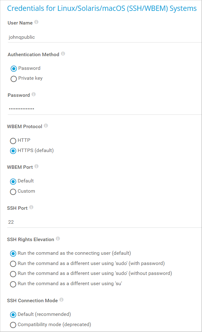The height and width of the screenshot is (332, 202).
Task: Choose the HTTP WBEM protocol
Action: pyautogui.click(x=13, y=141)
